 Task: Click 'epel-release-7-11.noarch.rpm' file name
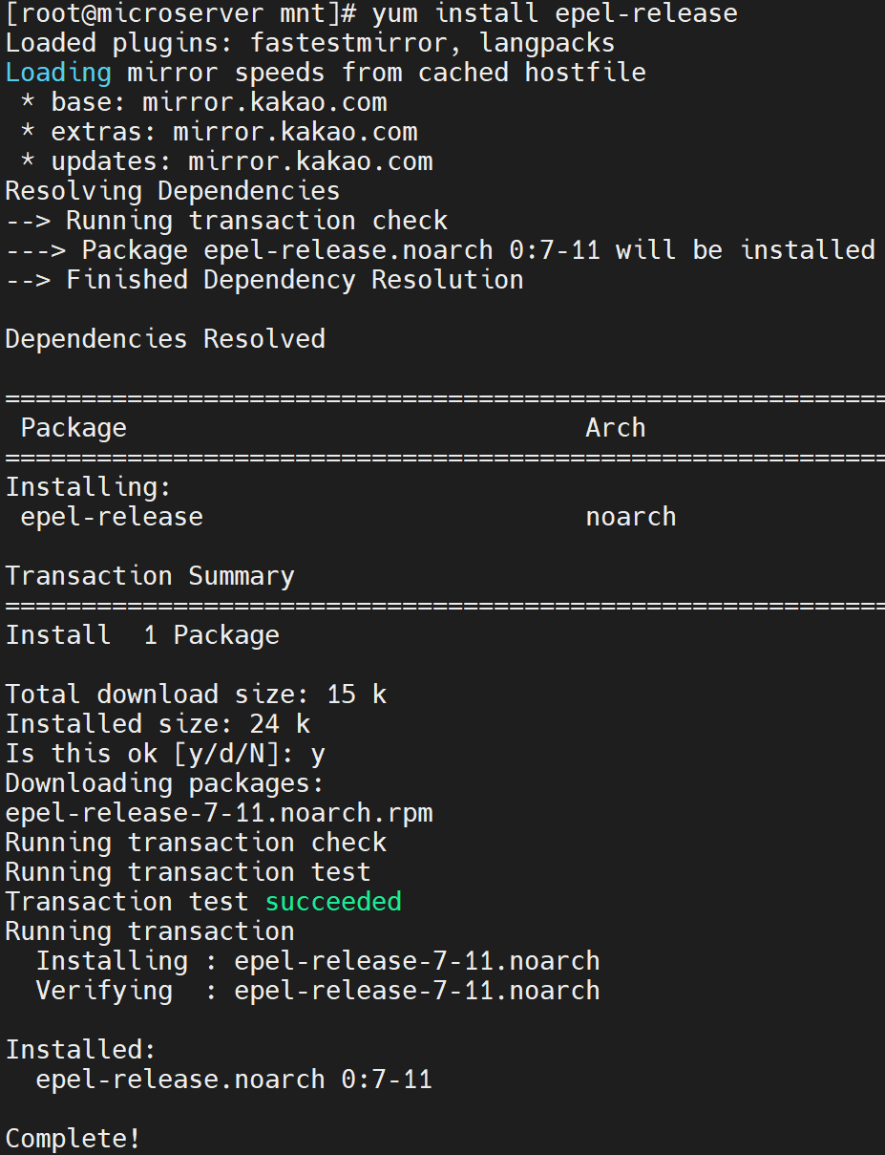click(x=219, y=813)
